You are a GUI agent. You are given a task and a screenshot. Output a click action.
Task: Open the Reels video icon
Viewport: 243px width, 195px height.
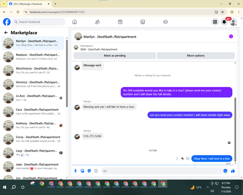pyautogui.click(x=120, y=22)
